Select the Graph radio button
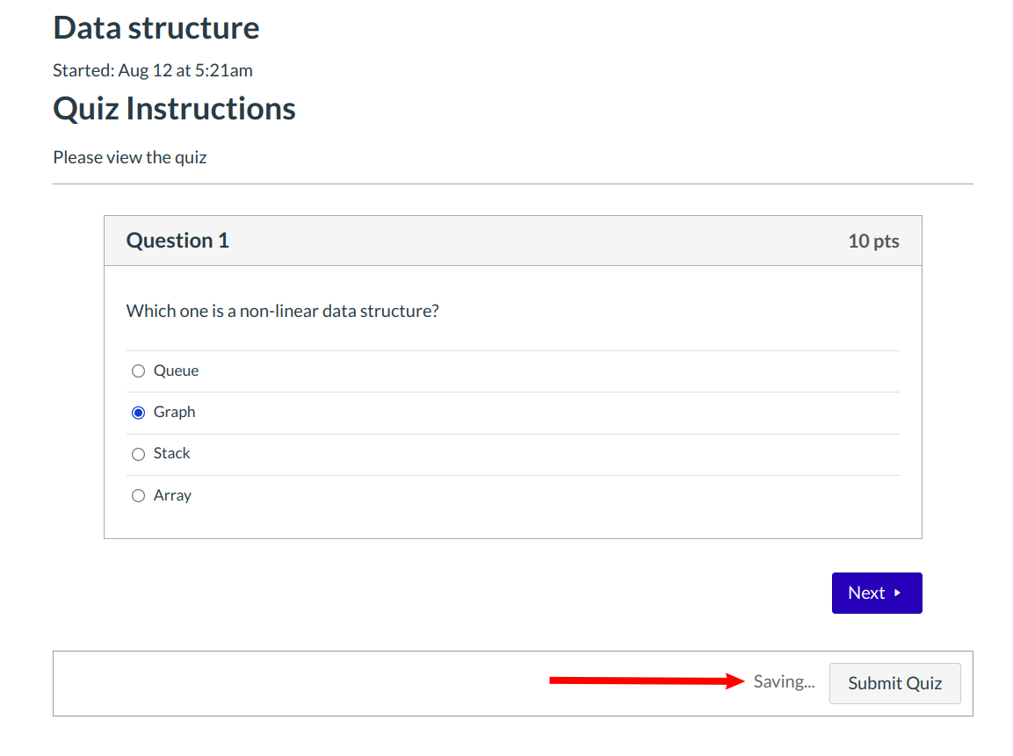The width and height of the screenshot is (1013, 756). pyautogui.click(x=138, y=413)
